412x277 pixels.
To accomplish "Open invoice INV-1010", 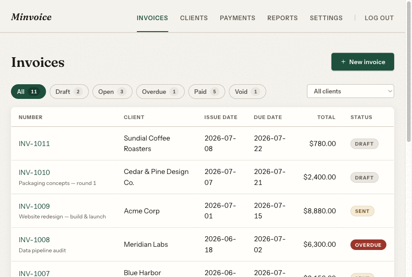I will coord(34,173).
